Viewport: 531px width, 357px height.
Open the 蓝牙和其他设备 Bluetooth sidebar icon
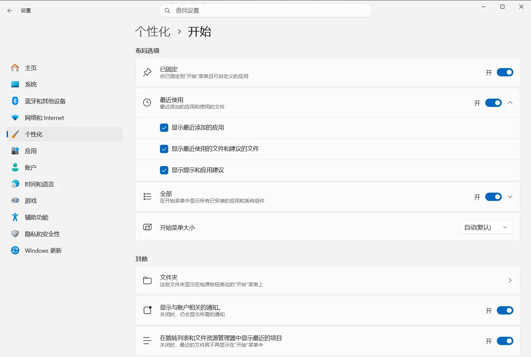tap(15, 101)
